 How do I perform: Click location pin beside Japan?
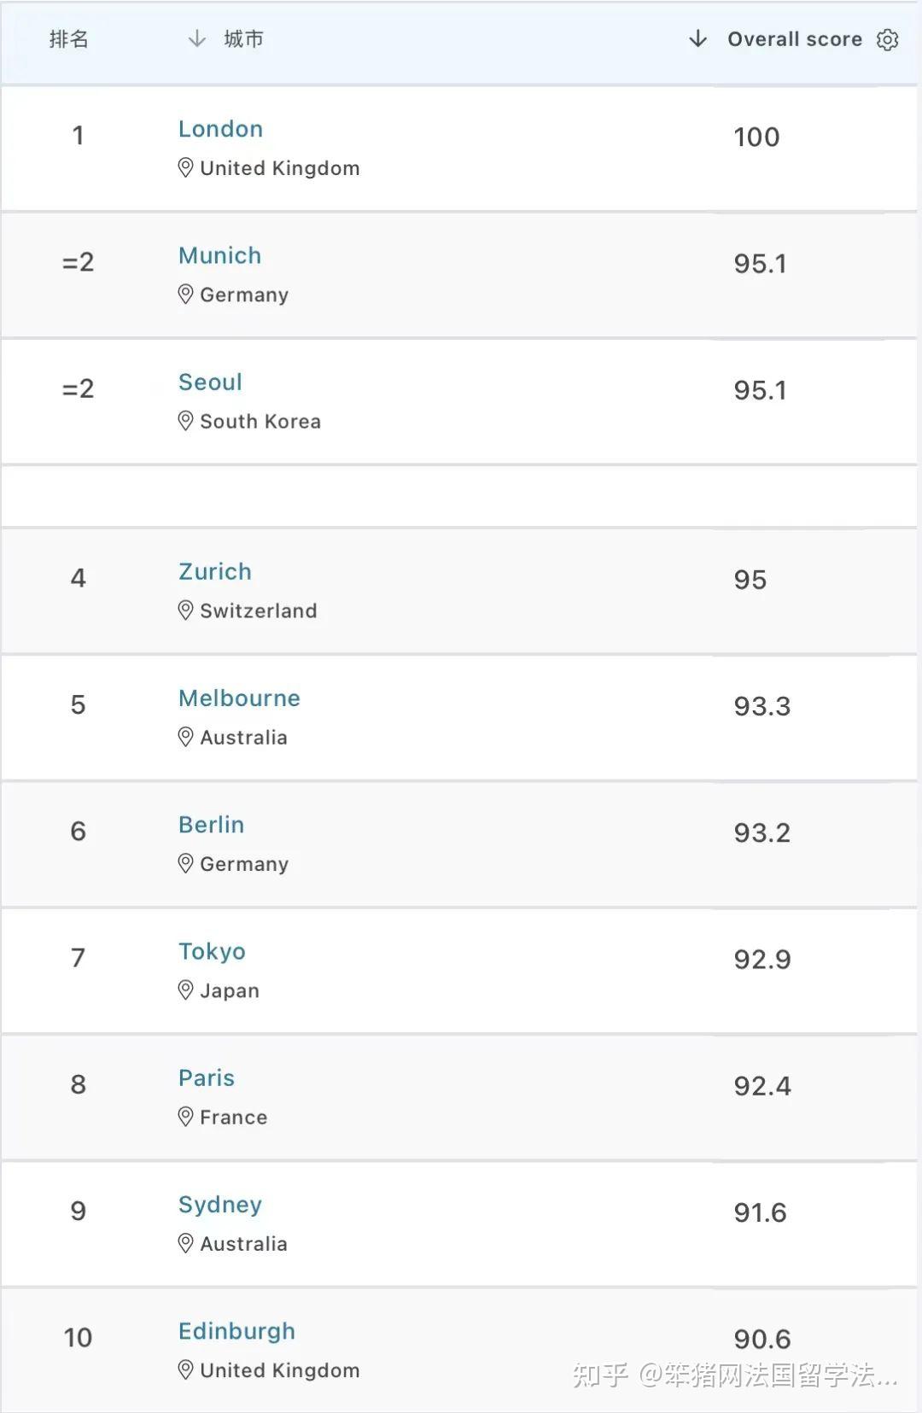(185, 990)
